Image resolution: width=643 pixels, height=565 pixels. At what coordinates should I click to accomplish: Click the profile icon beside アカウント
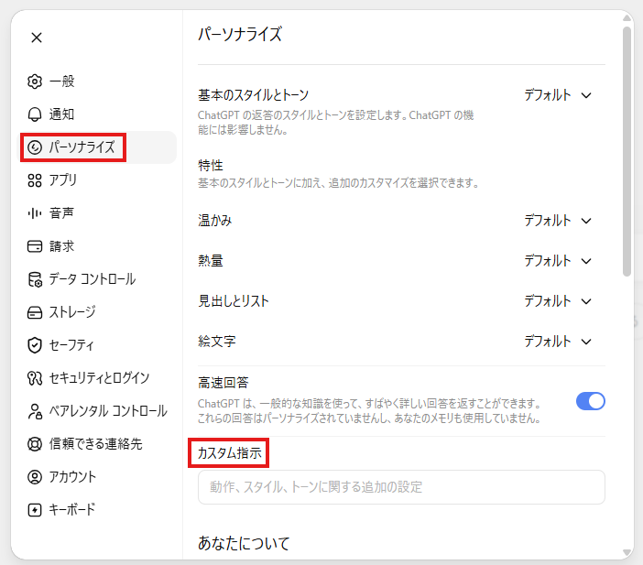point(35,477)
